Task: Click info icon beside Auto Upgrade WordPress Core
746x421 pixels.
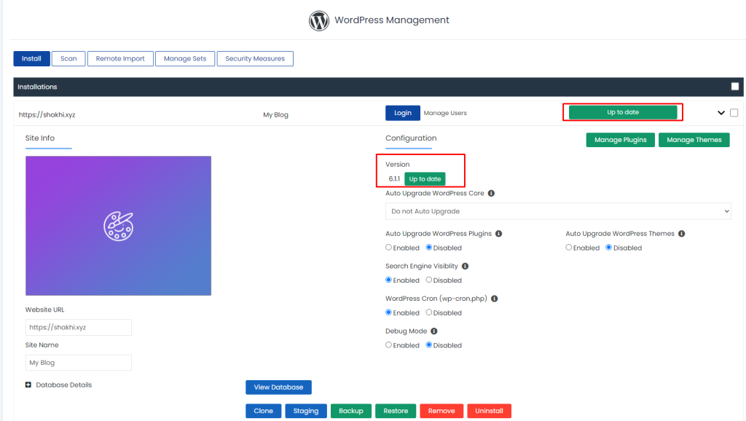Action: tap(491, 194)
